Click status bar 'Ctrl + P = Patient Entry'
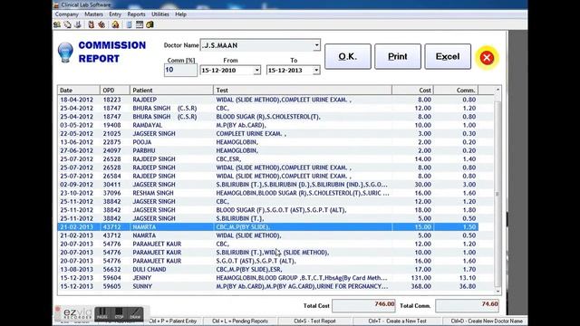 coord(173,321)
